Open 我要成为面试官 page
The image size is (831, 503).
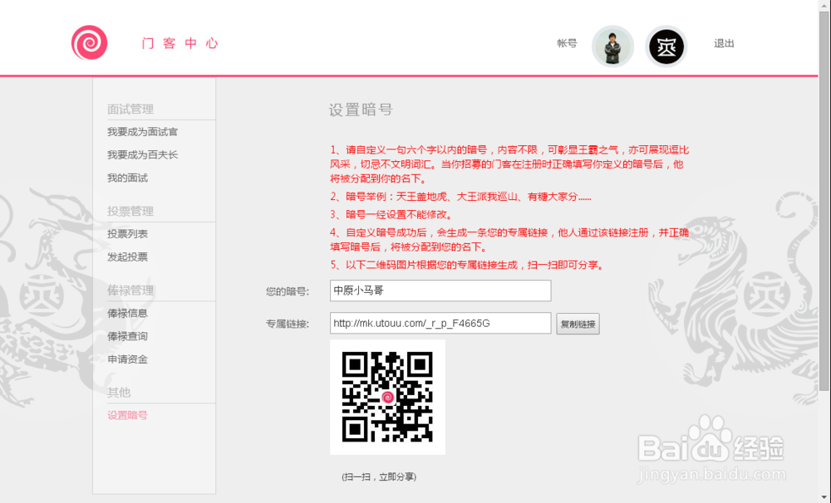(142, 131)
